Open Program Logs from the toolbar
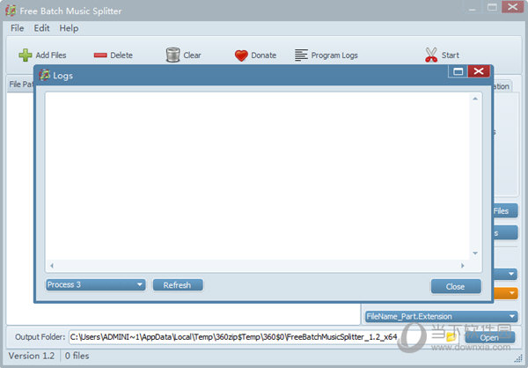This screenshot has width=528, height=368. (x=326, y=55)
